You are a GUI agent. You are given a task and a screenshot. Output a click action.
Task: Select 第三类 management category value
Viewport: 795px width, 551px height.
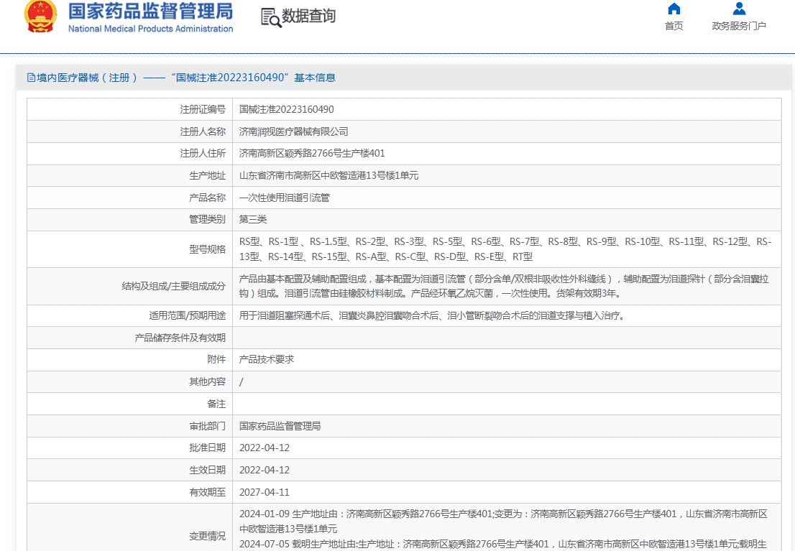click(253, 220)
